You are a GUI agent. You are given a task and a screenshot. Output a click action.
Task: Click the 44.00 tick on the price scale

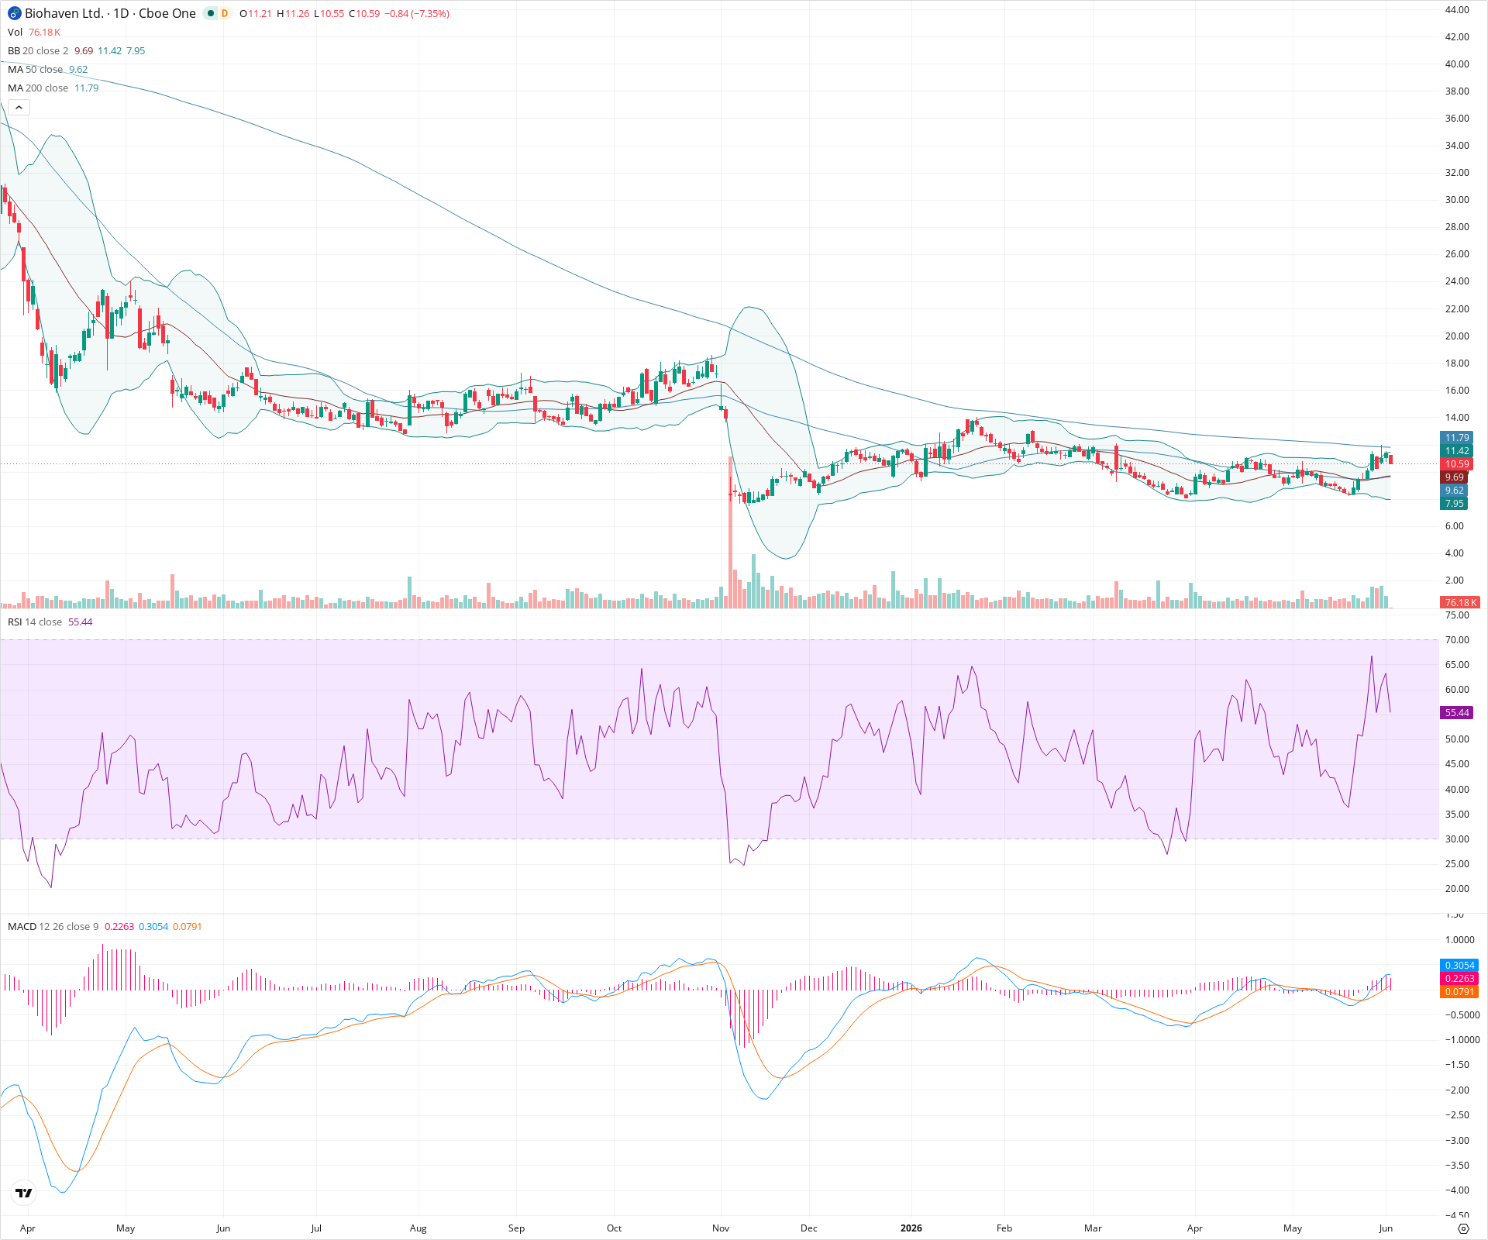point(1457,10)
